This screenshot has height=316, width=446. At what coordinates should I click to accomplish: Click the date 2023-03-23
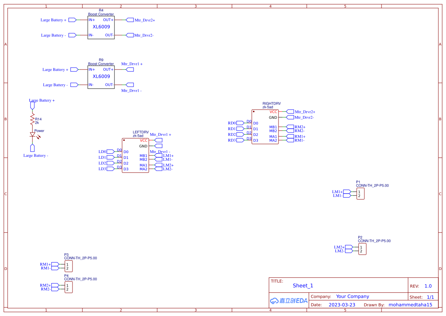click(x=342, y=305)
